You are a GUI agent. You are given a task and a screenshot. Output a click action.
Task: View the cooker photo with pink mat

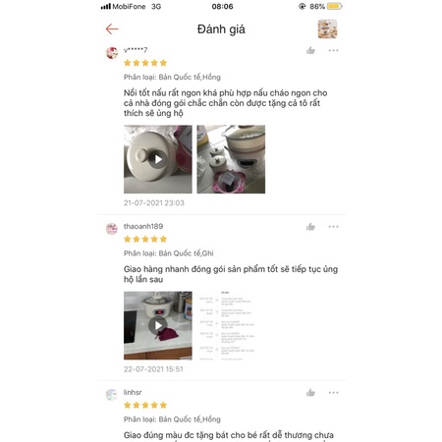[x=231, y=159]
